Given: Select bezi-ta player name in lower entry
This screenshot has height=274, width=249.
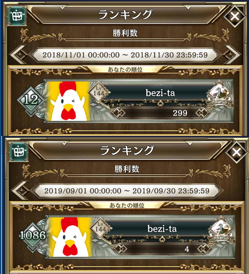Looking at the screenshot, I should [162, 229].
